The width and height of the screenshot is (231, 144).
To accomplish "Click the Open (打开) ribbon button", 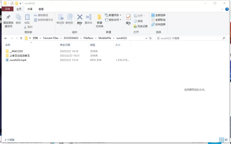I will 139,16.
